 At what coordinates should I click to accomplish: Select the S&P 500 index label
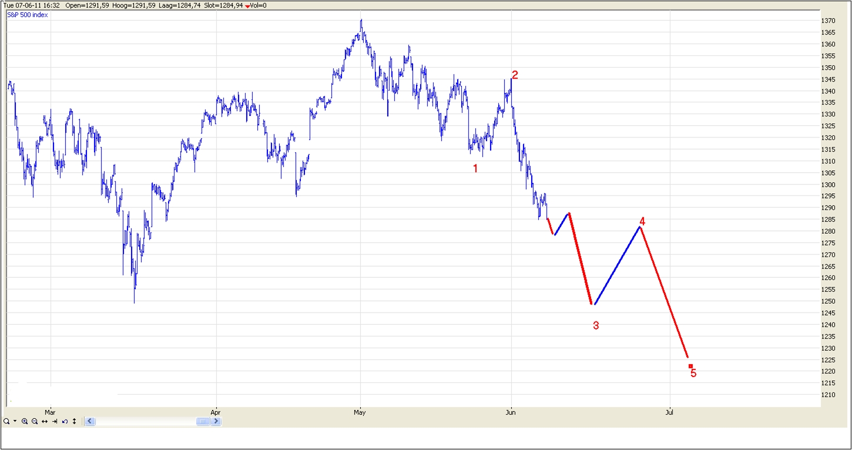28,15
